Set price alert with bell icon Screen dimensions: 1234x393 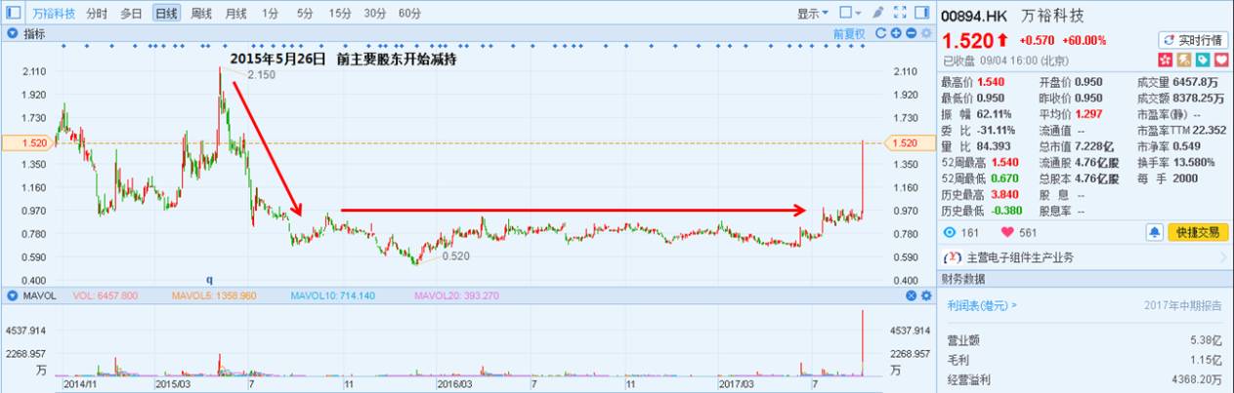point(1155,232)
